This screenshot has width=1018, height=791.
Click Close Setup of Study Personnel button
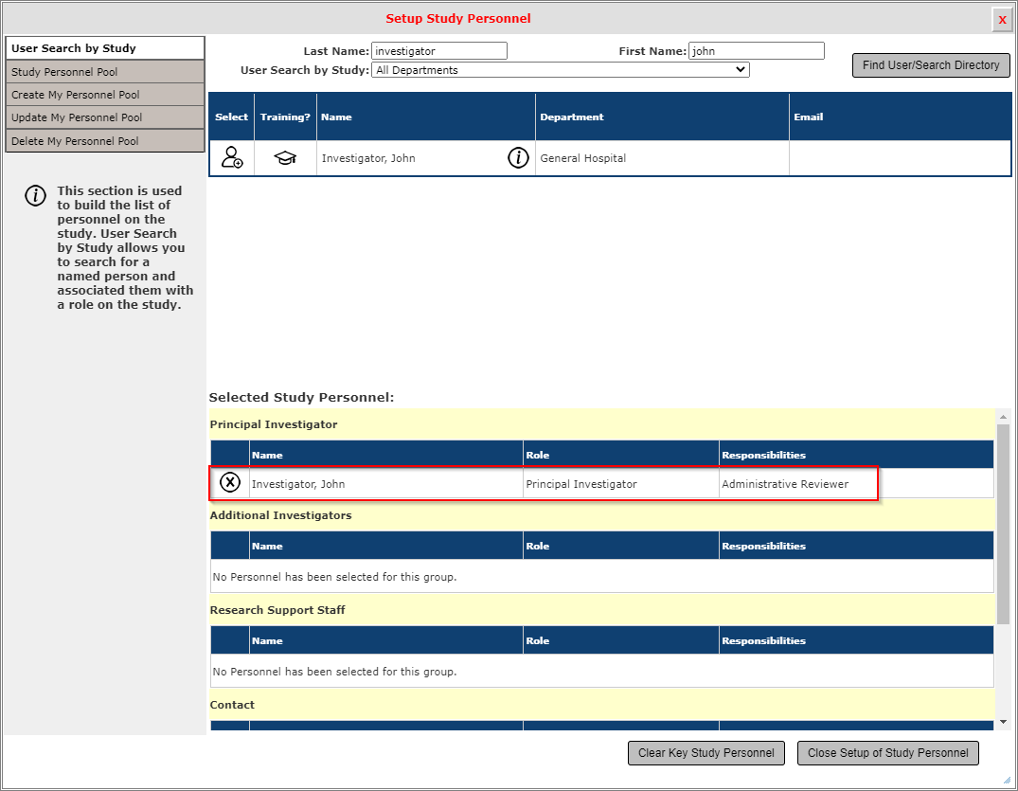[887, 753]
